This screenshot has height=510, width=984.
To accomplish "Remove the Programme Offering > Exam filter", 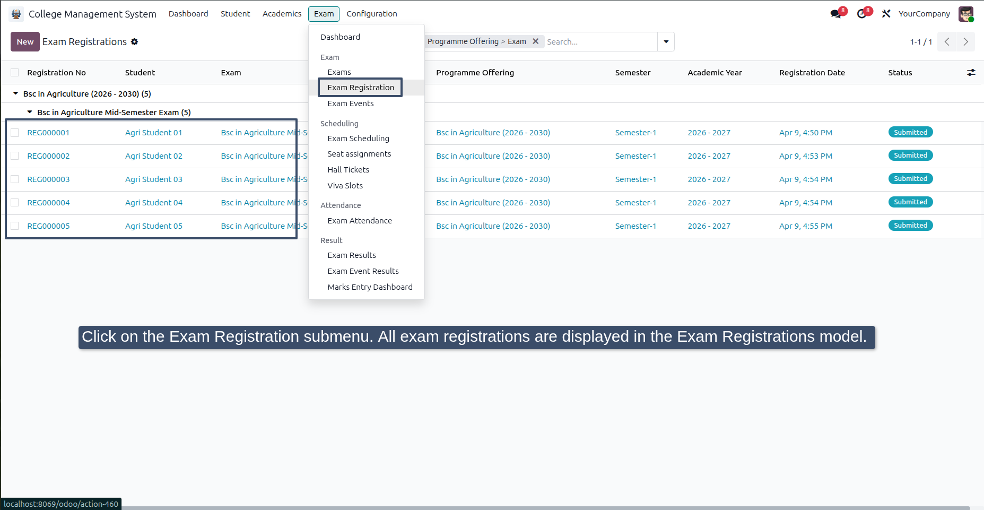I will pyautogui.click(x=536, y=41).
